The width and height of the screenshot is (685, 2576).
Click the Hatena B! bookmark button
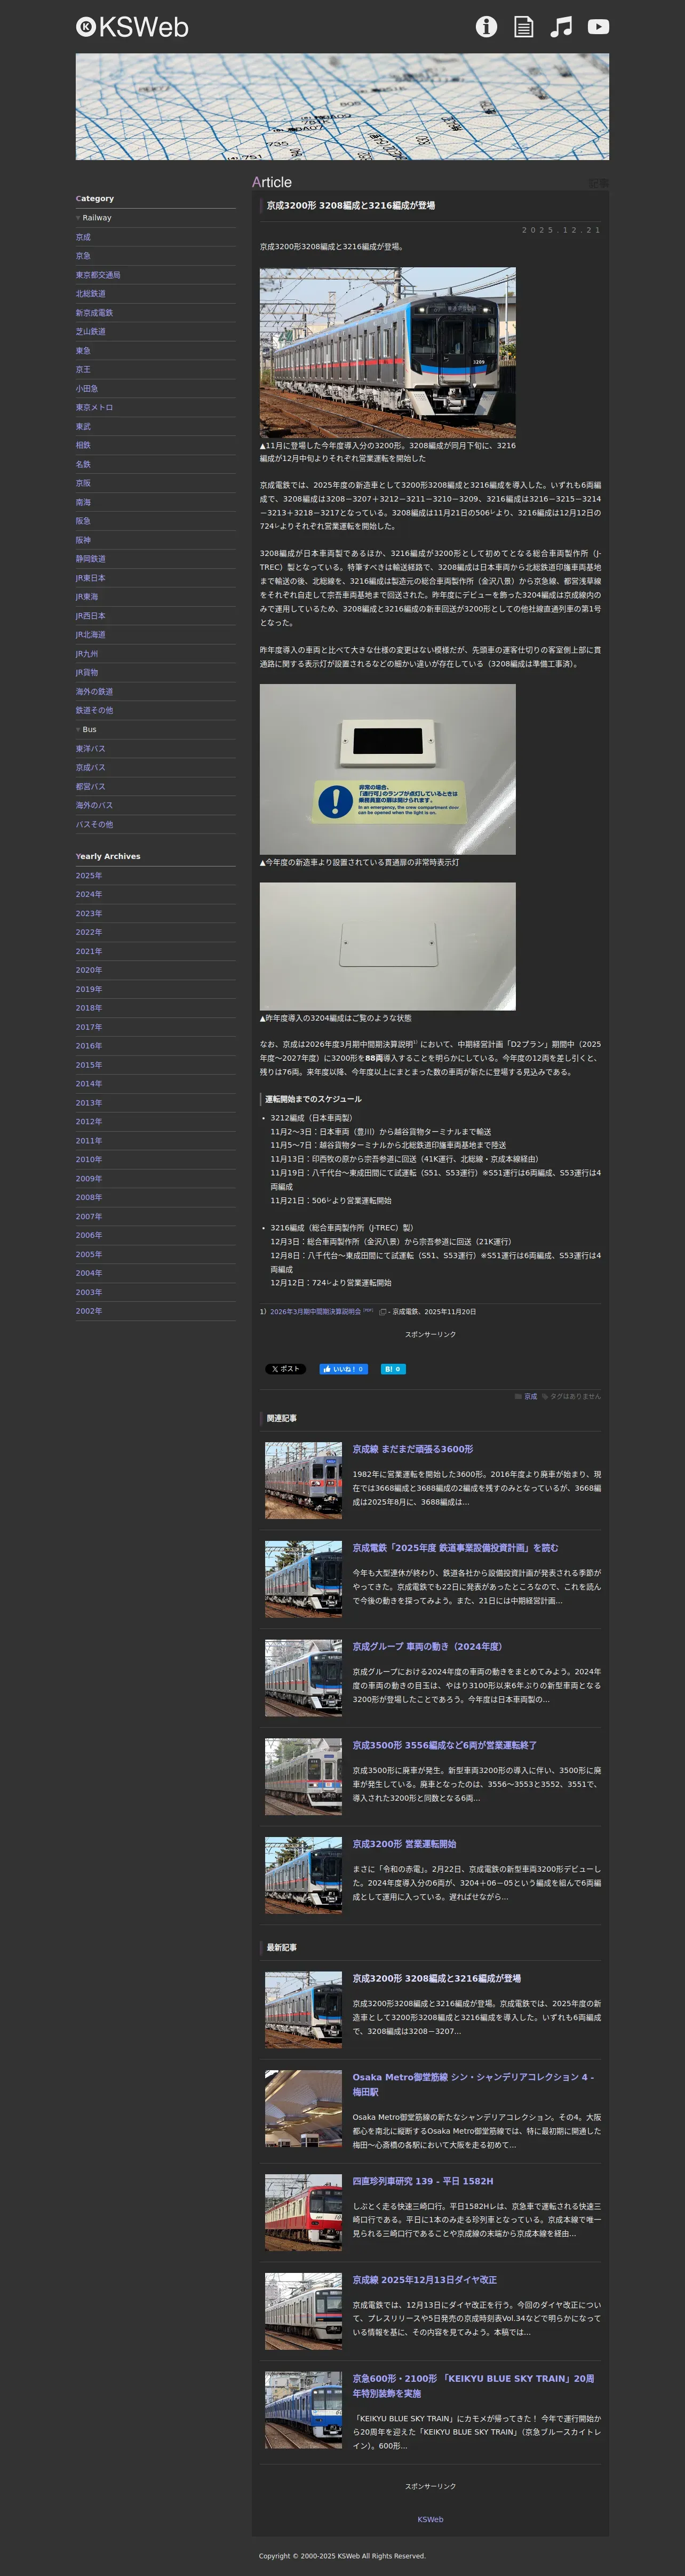pyautogui.click(x=393, y=1369)
